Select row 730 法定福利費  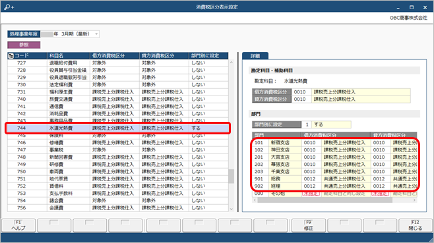(118, 84)
